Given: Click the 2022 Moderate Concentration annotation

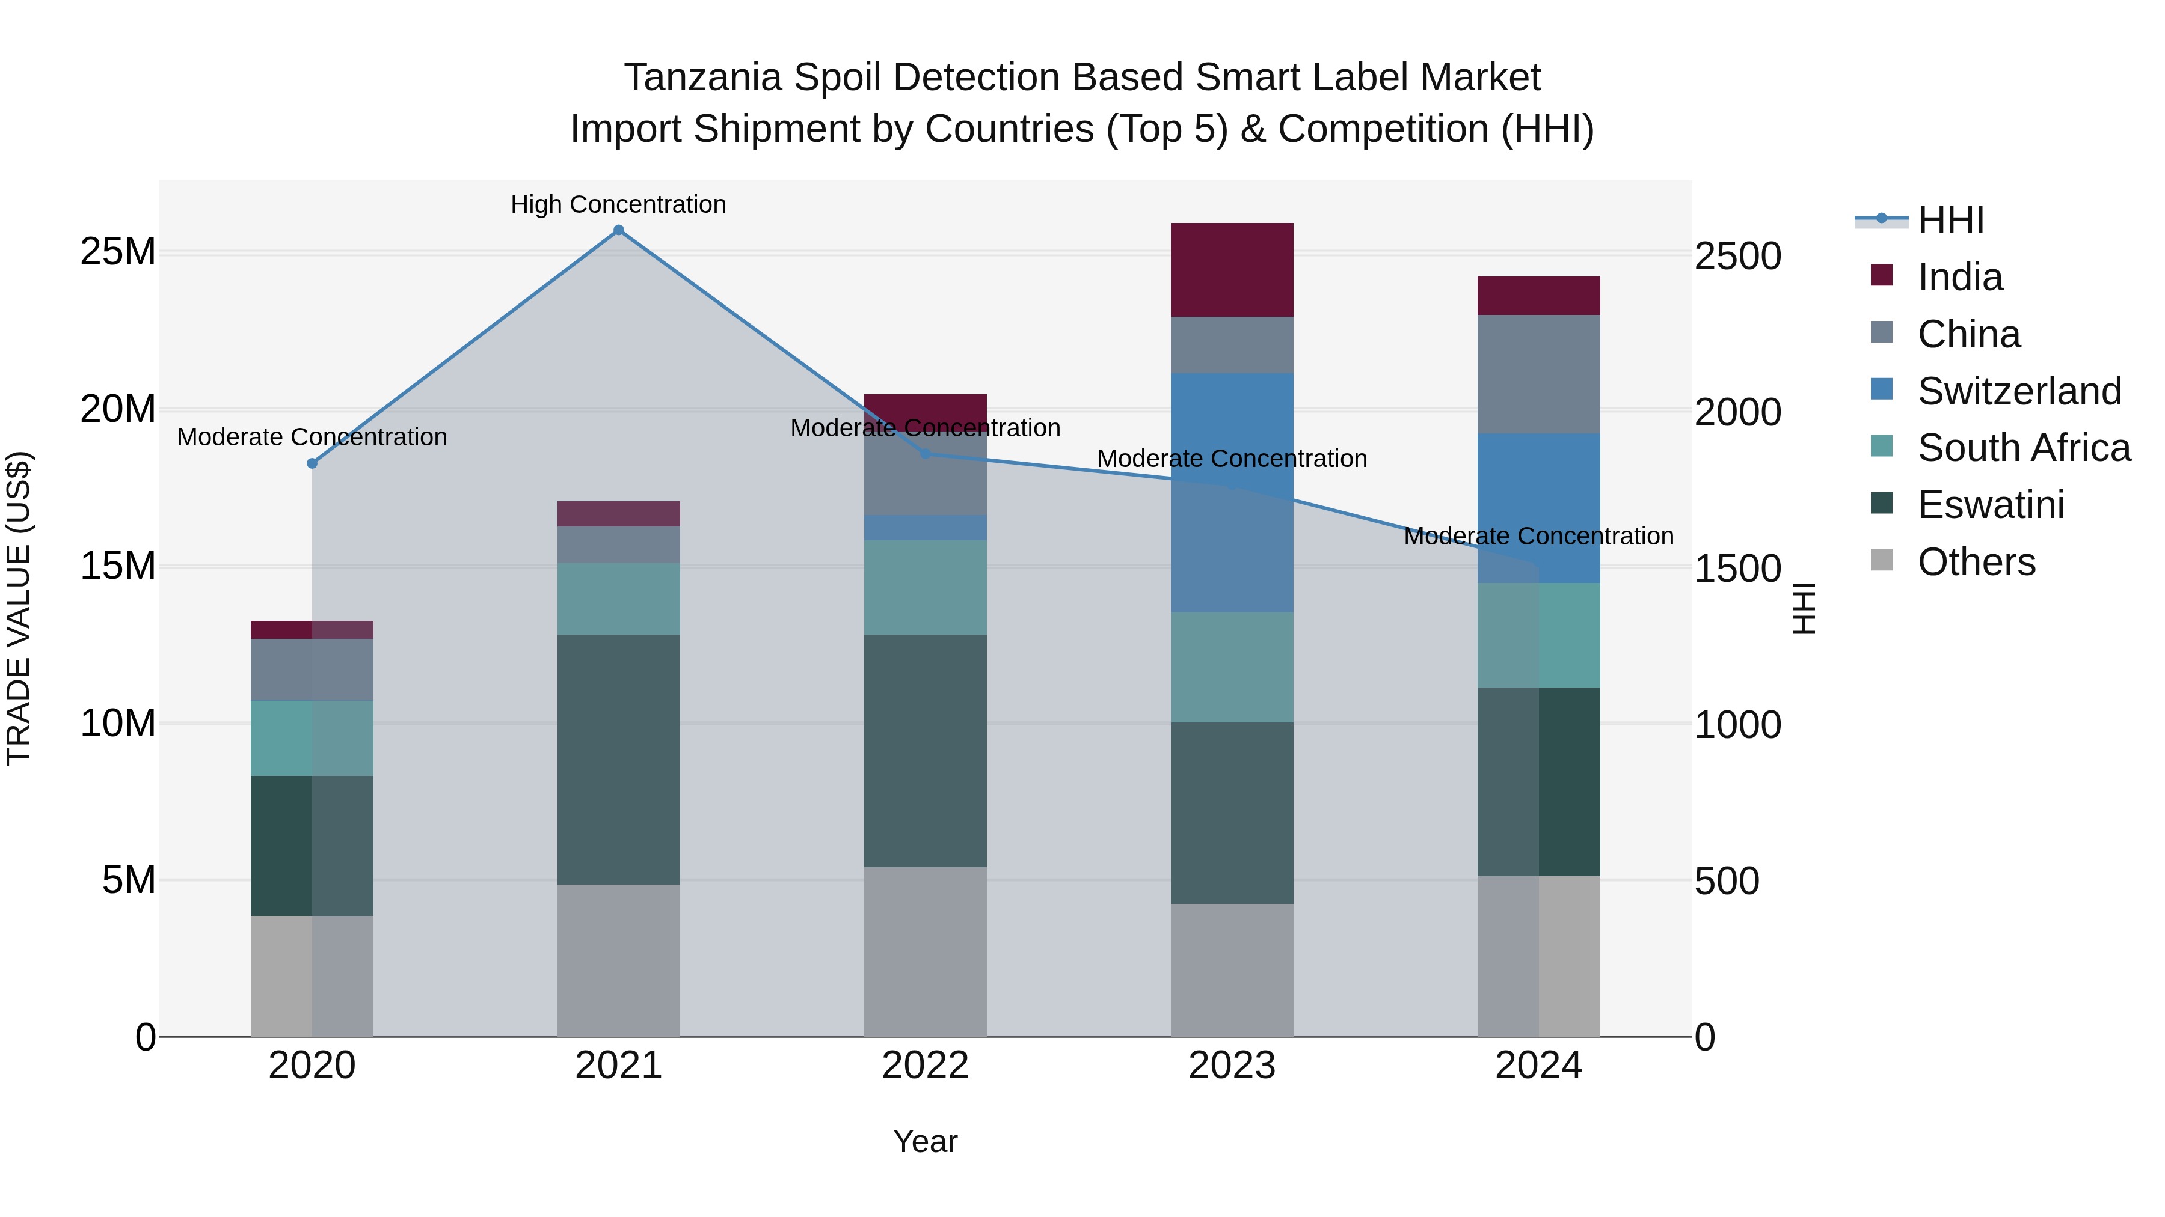Looking at the screenshot, I should [926, 427].
